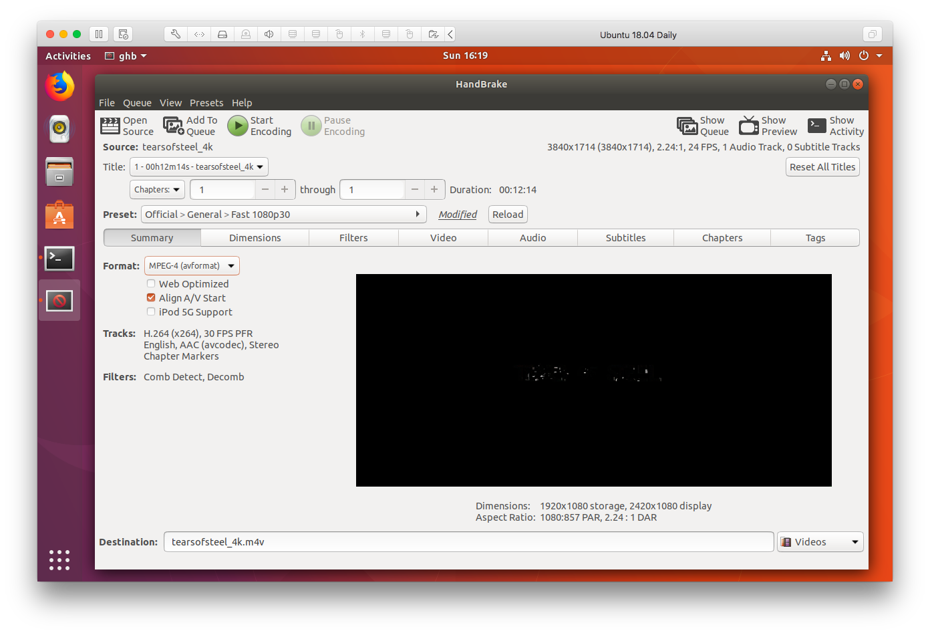Open the Preset selector Fast 1080p30
The image size is (930, 635).
(284, 215)
